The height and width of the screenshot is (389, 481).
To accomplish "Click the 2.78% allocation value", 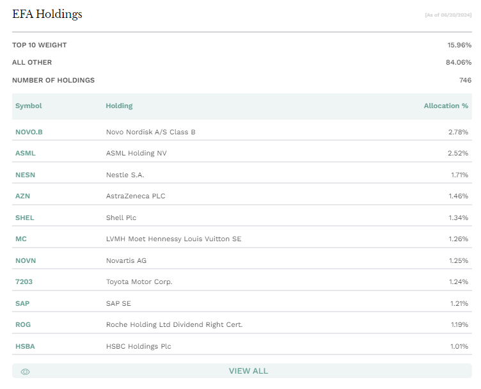I will [x=459, y=132].
